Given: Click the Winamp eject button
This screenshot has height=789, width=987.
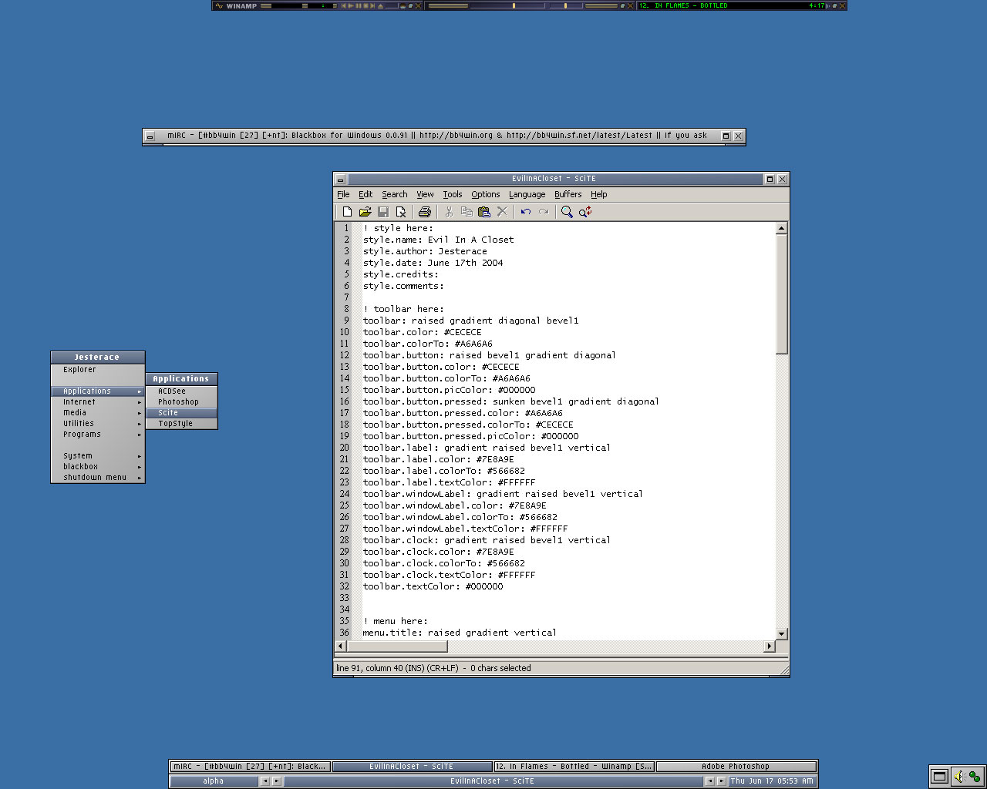Looking at the screenshot, I should (381, 5).
